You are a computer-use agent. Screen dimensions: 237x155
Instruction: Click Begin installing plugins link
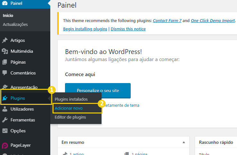pyautogui.click(x=85, y=29)
